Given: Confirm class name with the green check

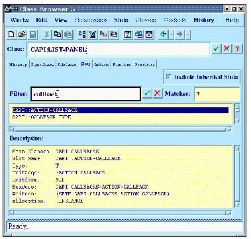Looking at the screenshot, I should point(217,49).
